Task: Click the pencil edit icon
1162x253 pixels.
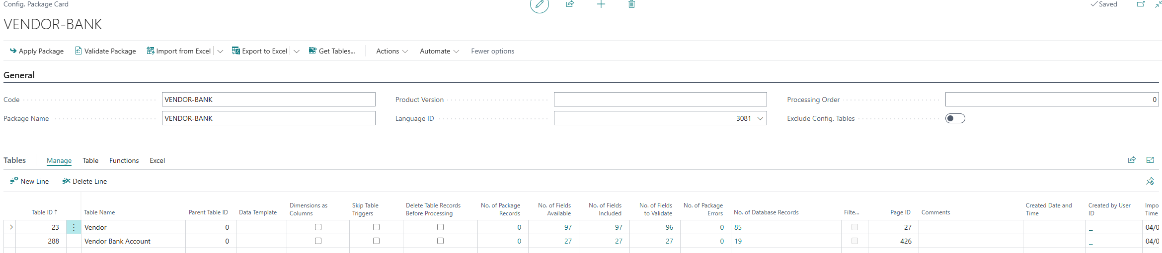Action: click(539, 4)
